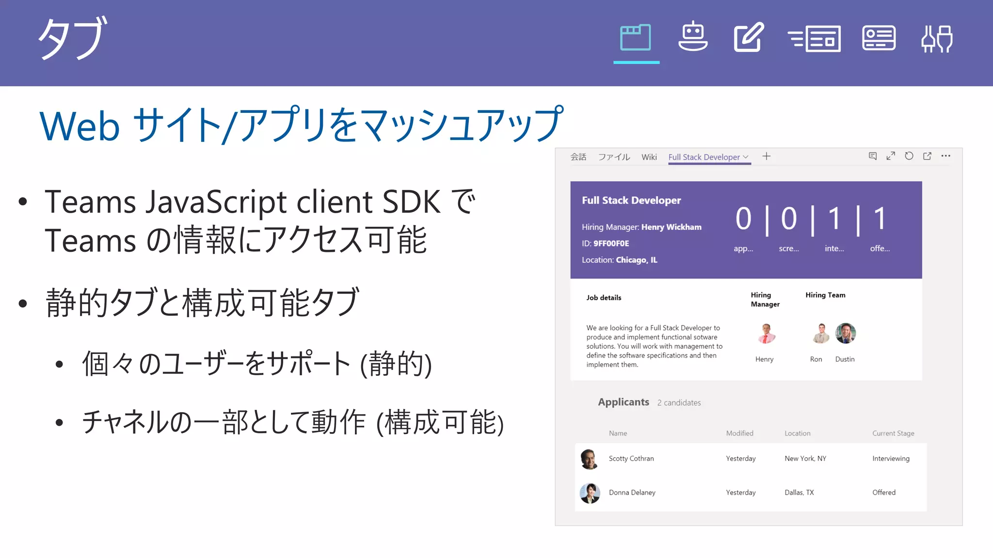Screen dimensions: 993x558
Task: Click the ID 9FF00F0E text
Action: 605,244
